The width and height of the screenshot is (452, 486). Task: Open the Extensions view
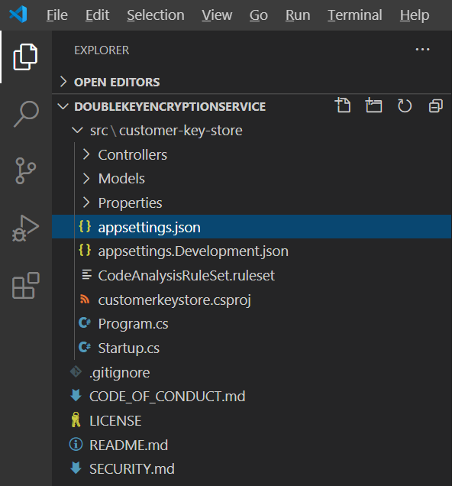tap(26, 286)
